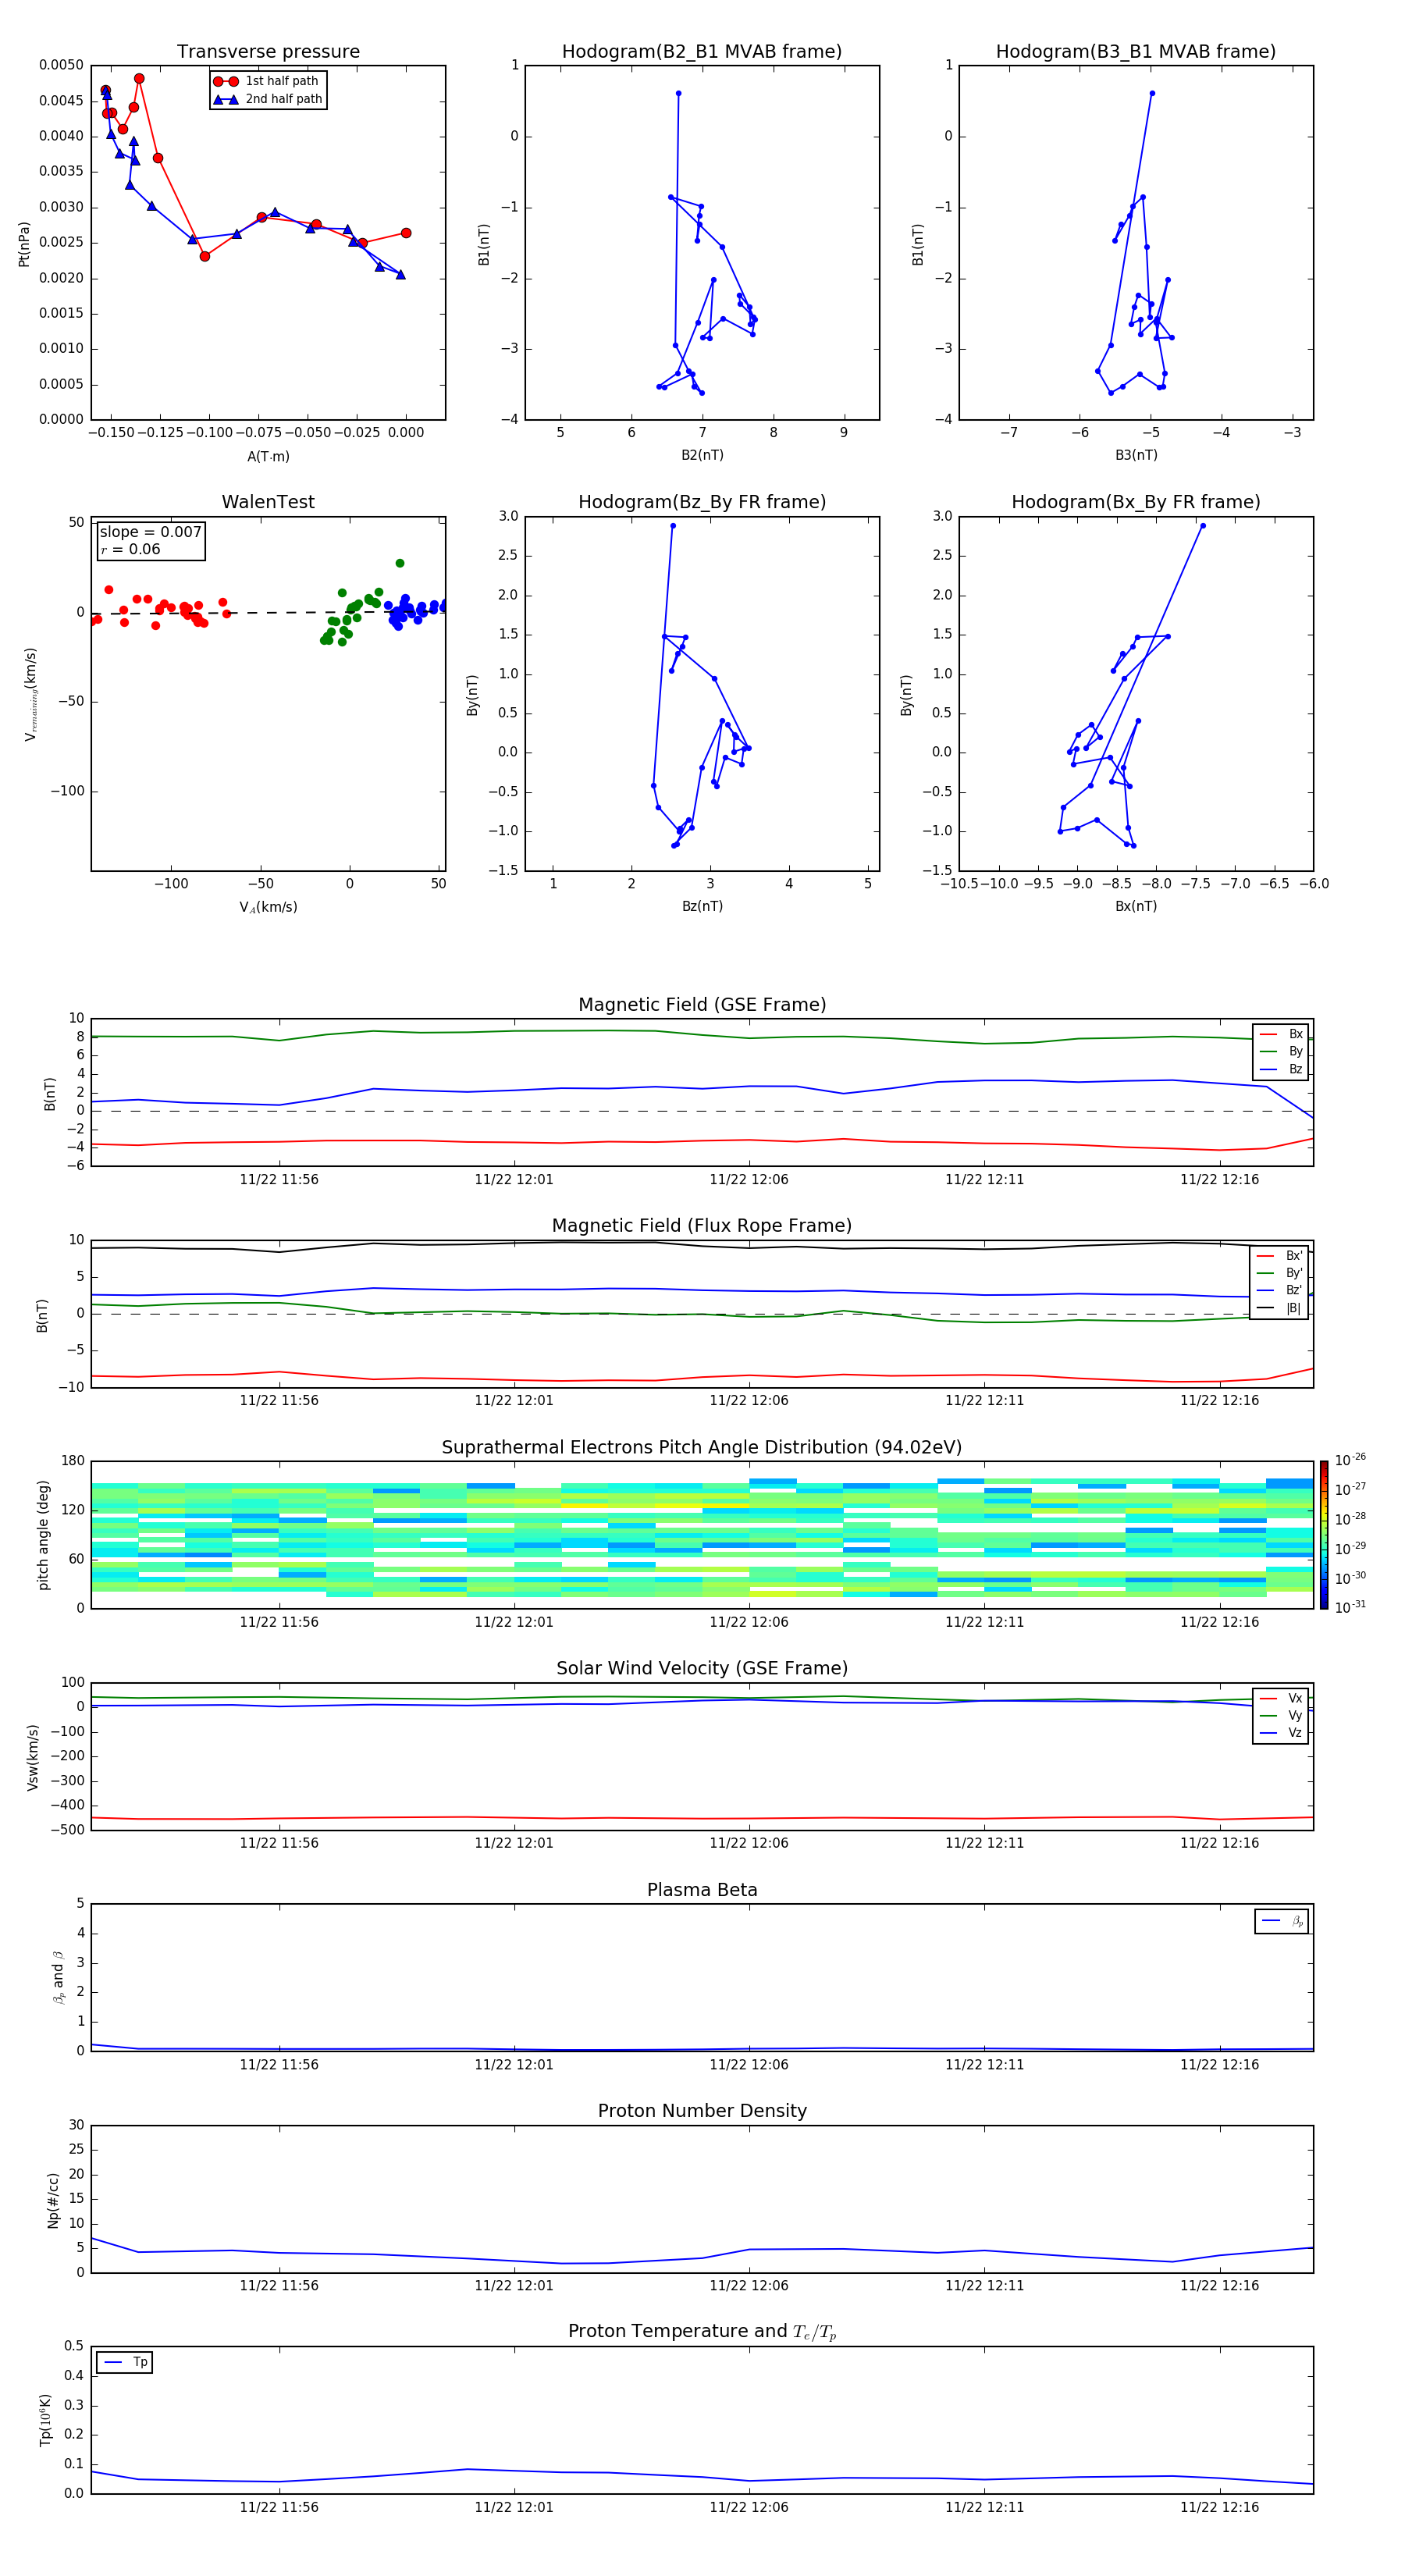Select "|B|" in the Flux Rope legend
The width and height of the screenshot is (1405, 2576).
point(1280,1308)
